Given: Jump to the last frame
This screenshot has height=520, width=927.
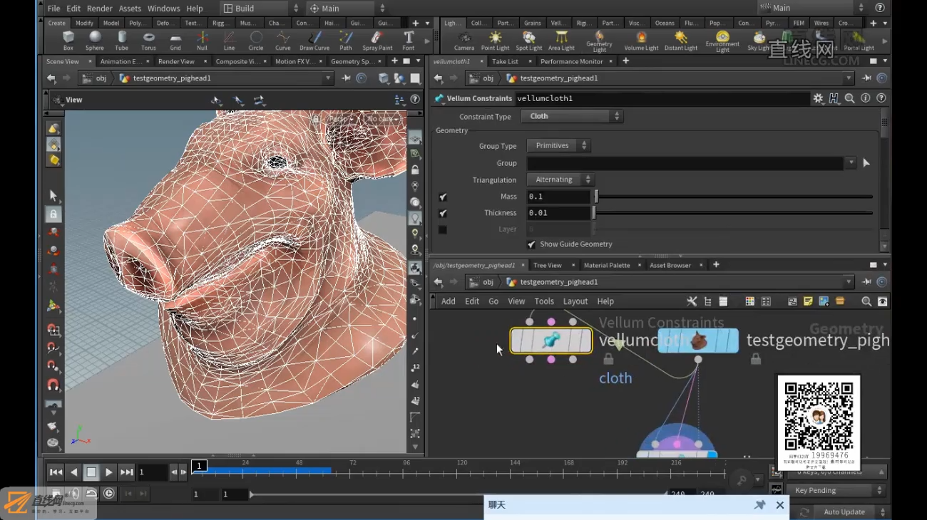Looking at the screenshot, I should tap(126, 472).
